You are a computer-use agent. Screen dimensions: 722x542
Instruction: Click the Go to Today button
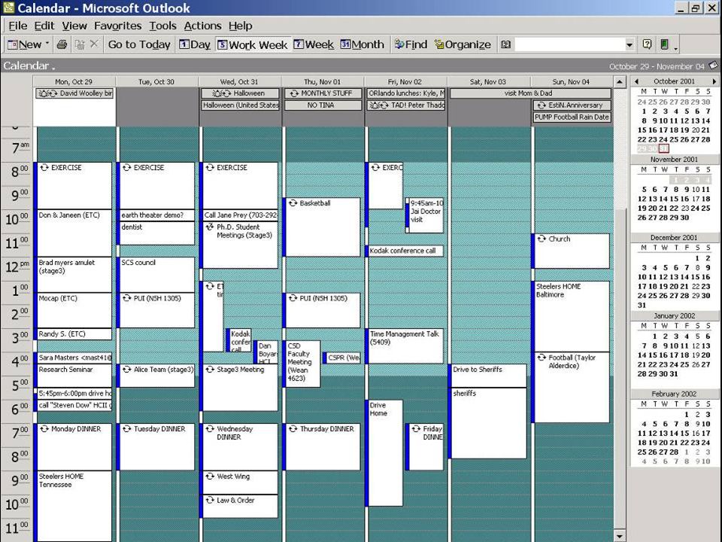pyautogui.click(x=139, y=44)
